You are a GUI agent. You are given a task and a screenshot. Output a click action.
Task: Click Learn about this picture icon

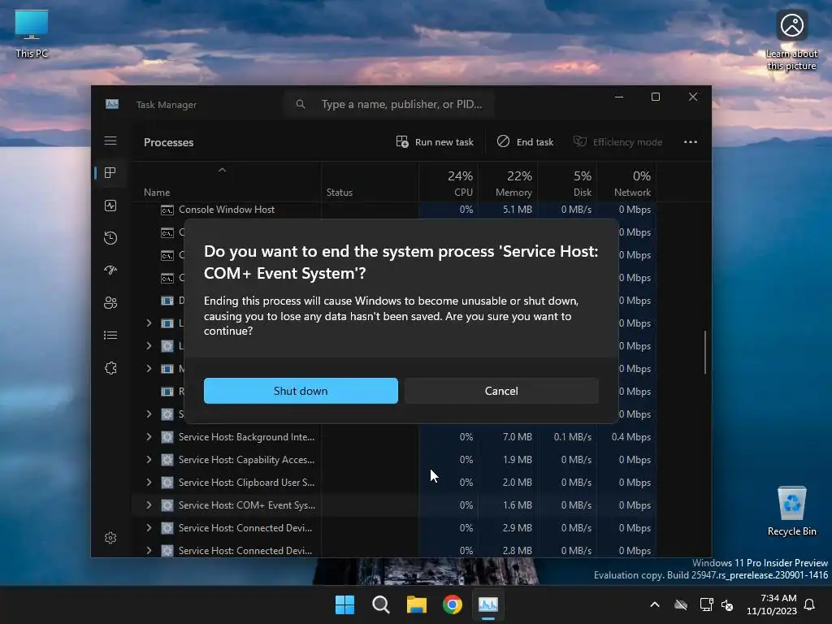791,41
